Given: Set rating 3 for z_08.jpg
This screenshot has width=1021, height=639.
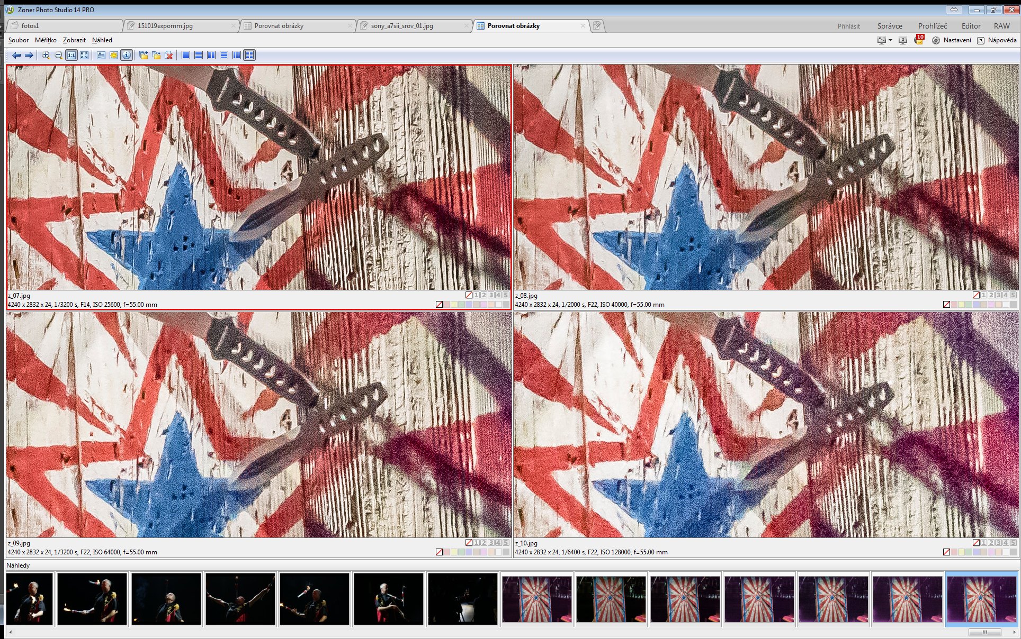Looking at the screenshot, I should (x=998, y=295).
